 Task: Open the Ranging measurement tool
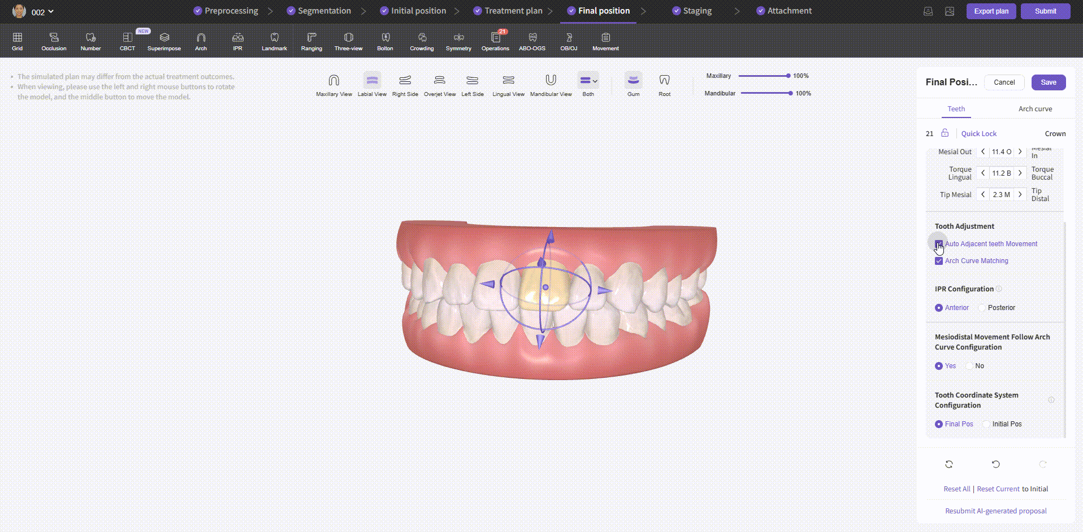311,41
